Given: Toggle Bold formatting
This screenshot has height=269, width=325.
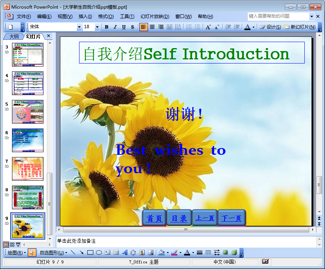Looking at the screenshot, I should 106,27.
